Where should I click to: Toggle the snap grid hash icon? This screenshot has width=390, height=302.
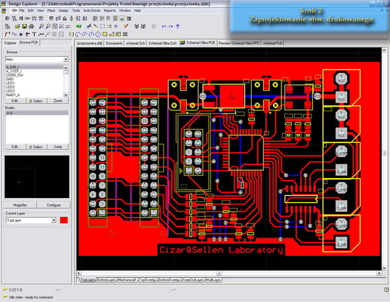[x=153, y=26]
